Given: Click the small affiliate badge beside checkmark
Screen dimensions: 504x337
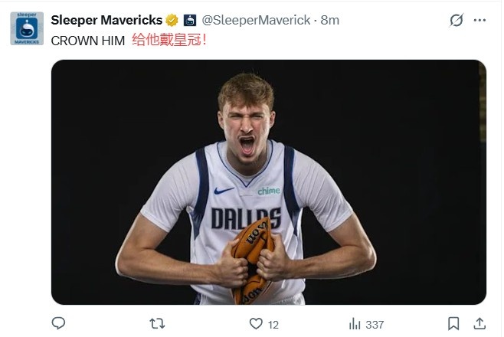Looking at the screenshot, I should [190, 20].
